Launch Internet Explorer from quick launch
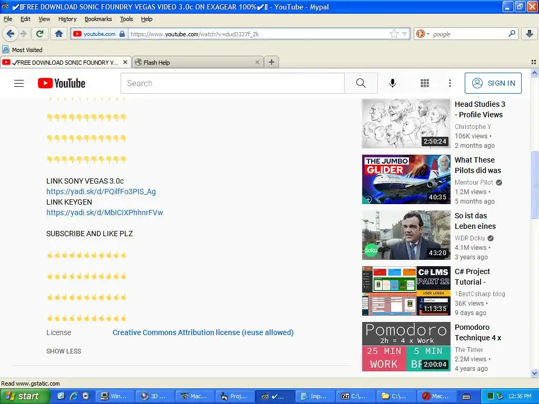 [74, 396]
